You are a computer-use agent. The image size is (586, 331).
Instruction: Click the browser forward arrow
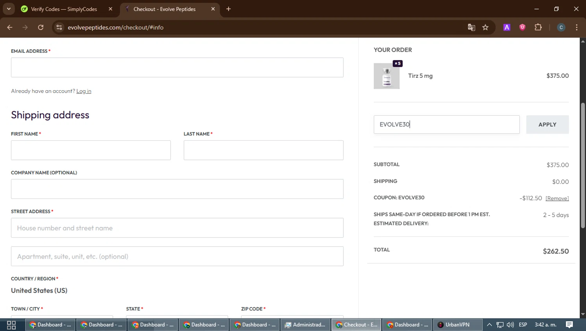[25, 27]
